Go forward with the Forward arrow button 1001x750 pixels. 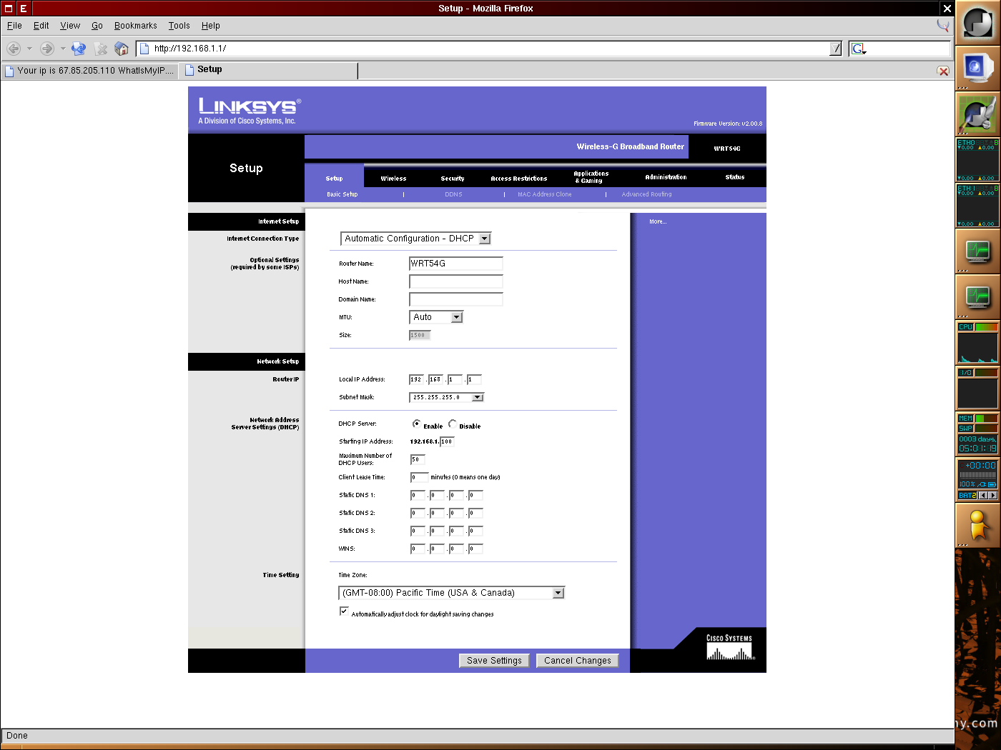coord(47,49)
